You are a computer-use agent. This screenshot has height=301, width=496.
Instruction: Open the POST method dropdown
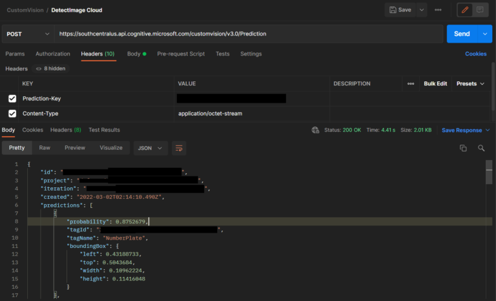click(28, 34)
